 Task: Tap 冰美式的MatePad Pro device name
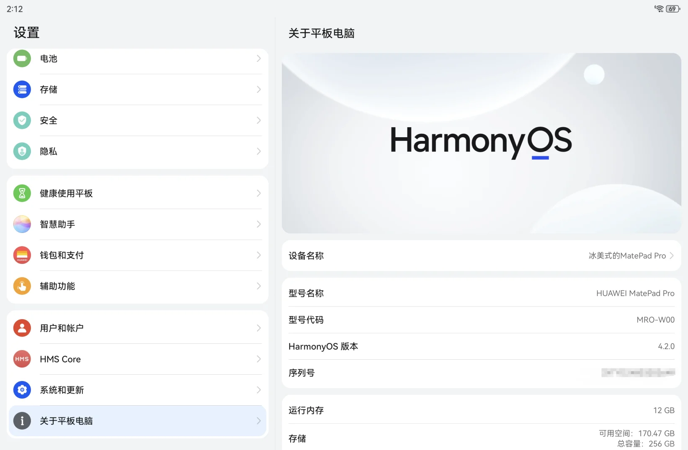click(627, 256)
